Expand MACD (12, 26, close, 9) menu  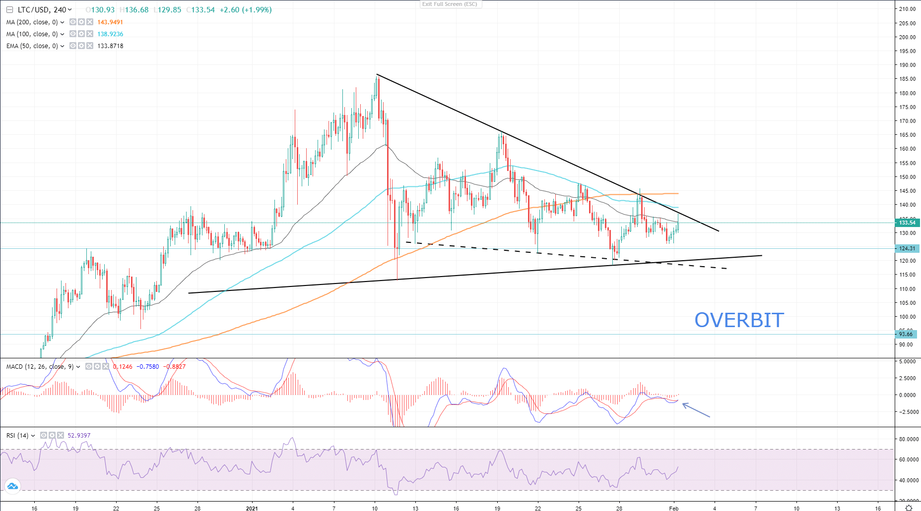coord(78,367)
